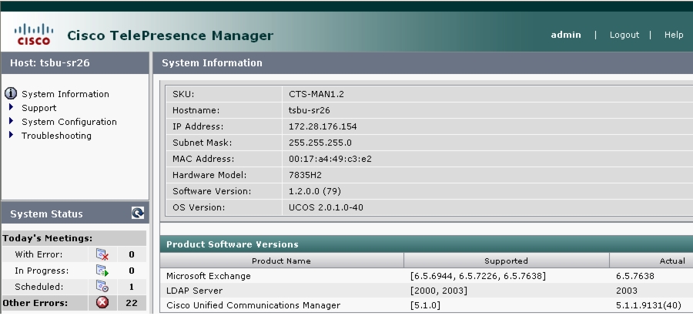This screenshot has width=693, height=333.
Task: Click the admin user link
Action: pos(566,35)
